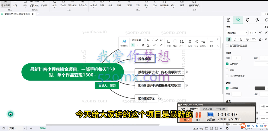Insert a 公式 formula from the ribbon

(x=155, y=4)
